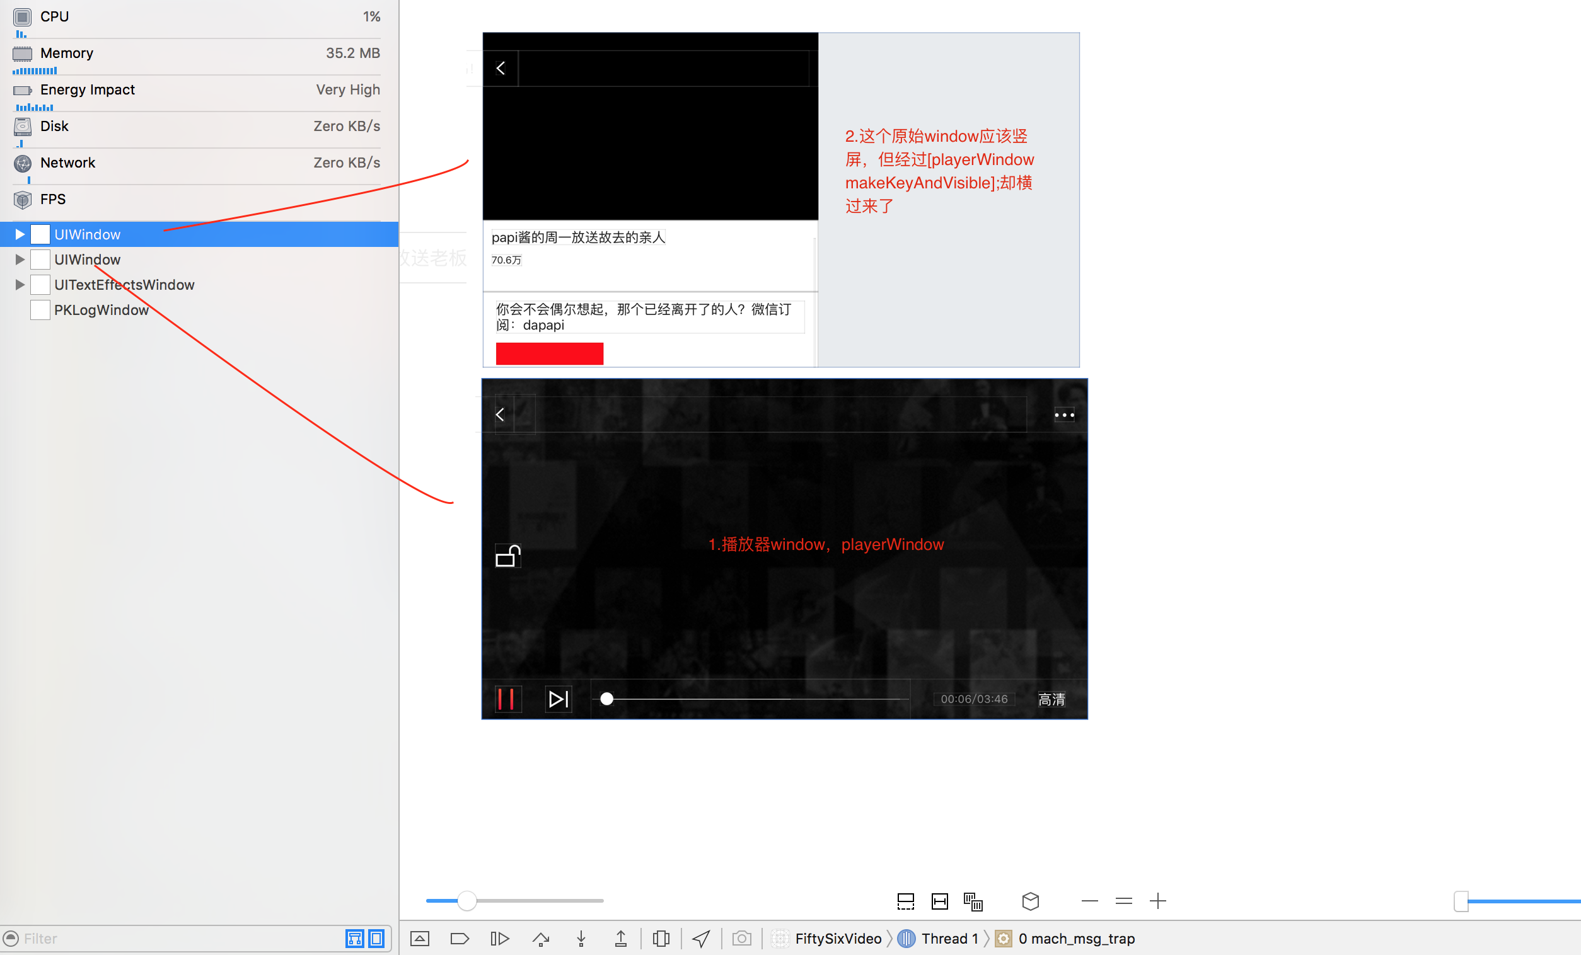This screenshot has height=955, width=1581.
Task: Click the Step Out button
Action: tap(621, 939)
